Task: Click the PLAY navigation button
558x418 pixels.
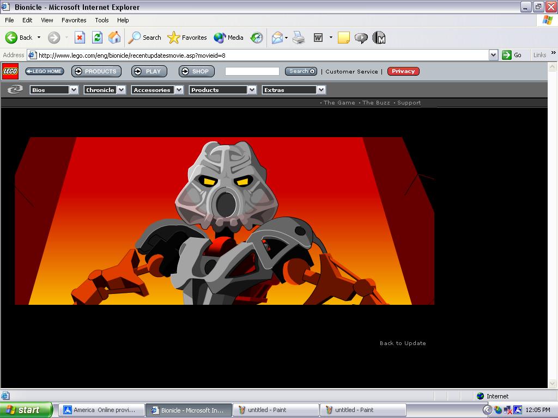Action: tap(149, 71)
